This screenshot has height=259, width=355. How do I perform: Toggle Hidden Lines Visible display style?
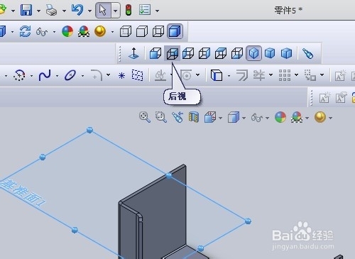126,31
